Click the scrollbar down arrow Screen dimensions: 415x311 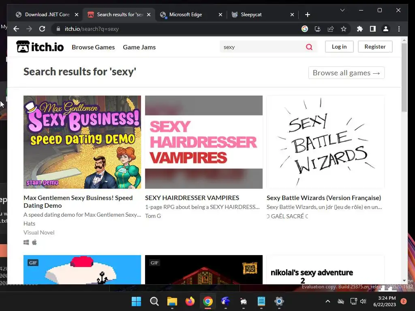pos(404,281)
